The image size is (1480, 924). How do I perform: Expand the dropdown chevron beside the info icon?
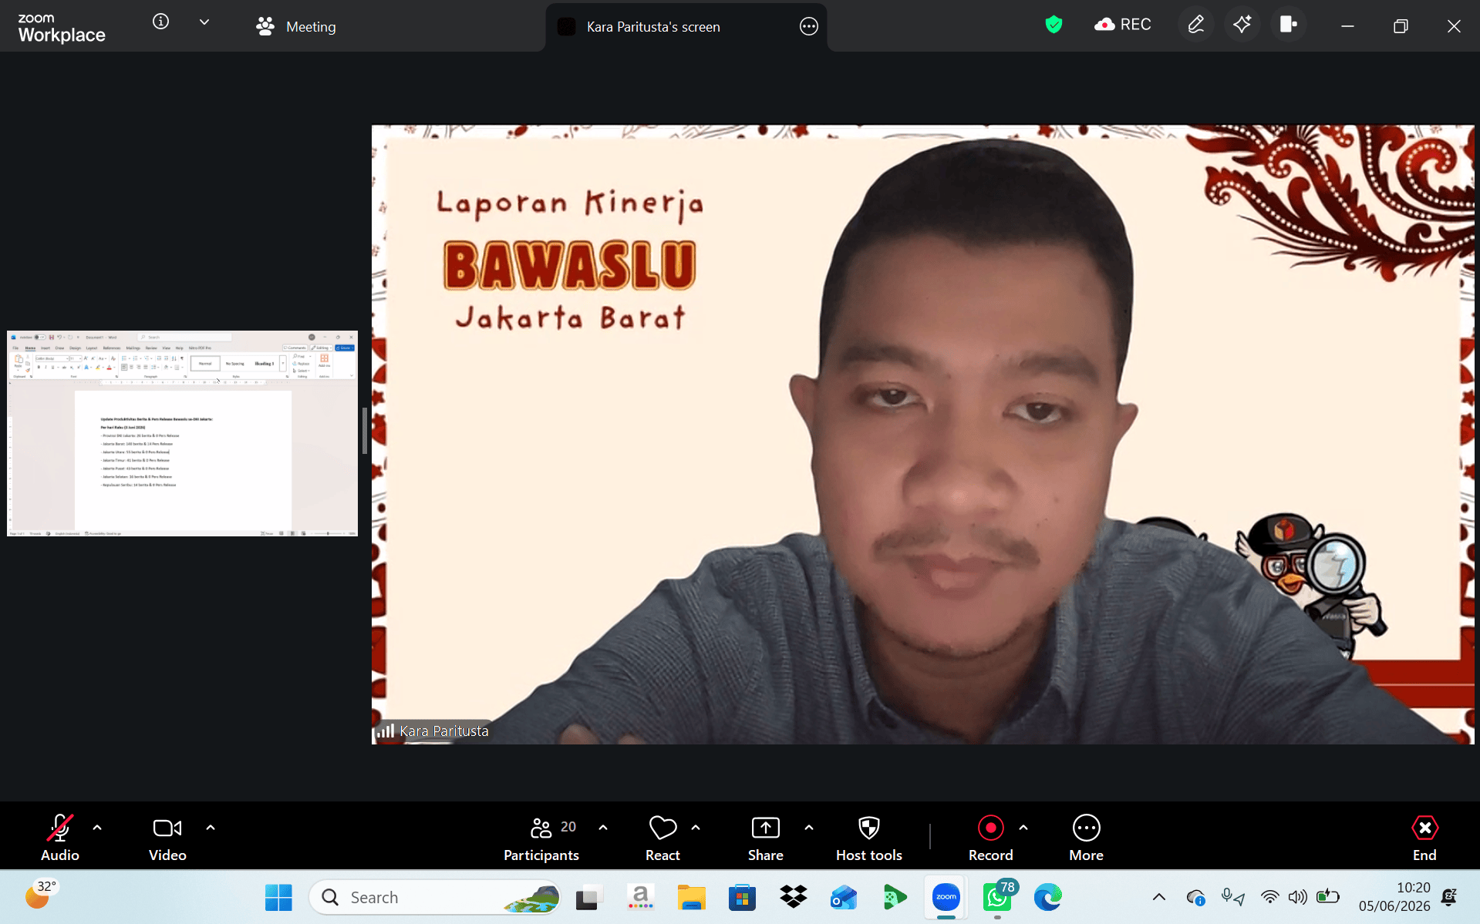[x=204, y=22]
